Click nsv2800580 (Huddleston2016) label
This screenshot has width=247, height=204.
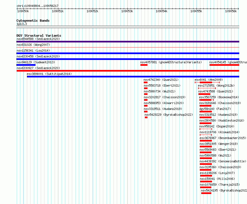[222, 120]
